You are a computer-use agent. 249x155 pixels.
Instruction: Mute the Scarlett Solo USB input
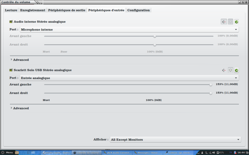223,70
